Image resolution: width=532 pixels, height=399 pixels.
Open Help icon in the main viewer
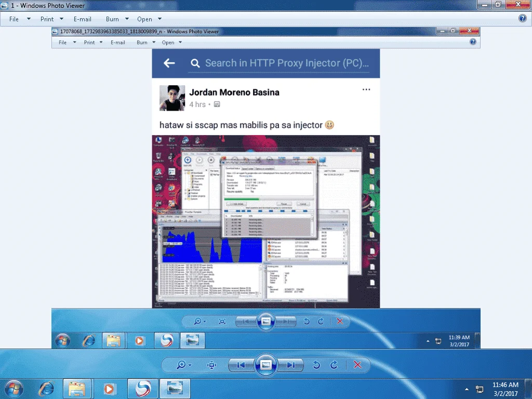click(x=523, y=18)
